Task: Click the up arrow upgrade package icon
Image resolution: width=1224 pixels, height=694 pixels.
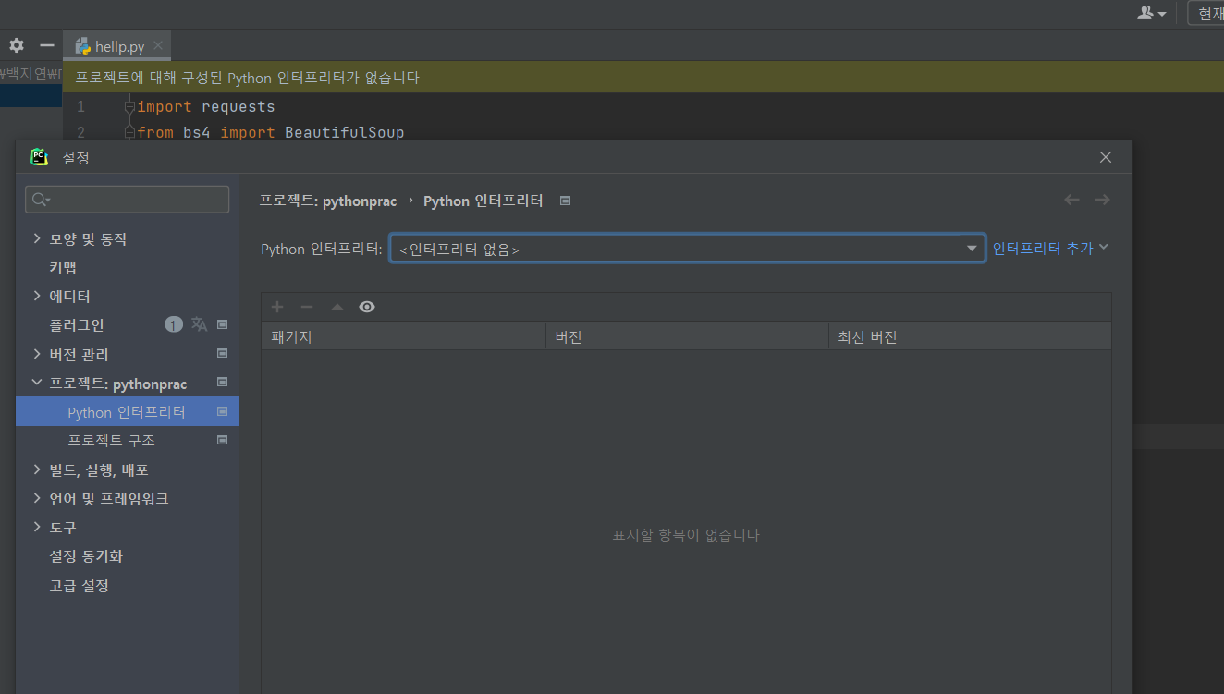Action: (337, 307)
